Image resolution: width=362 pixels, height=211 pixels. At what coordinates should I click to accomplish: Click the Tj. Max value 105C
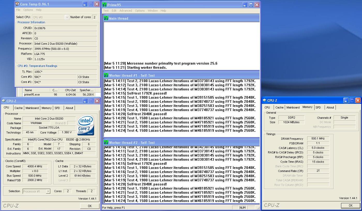pyautogui.click(x=65, y=72)
